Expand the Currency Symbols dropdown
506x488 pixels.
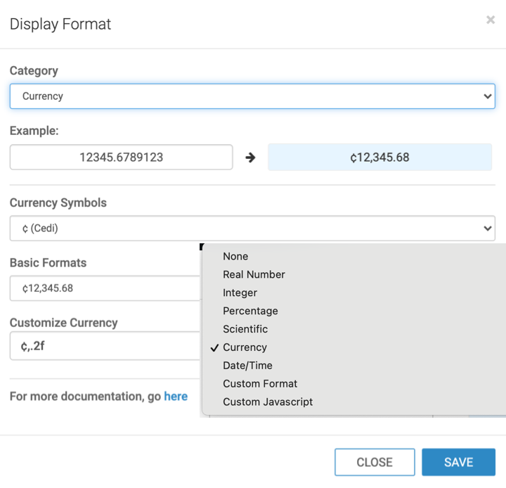pos(252,228)
